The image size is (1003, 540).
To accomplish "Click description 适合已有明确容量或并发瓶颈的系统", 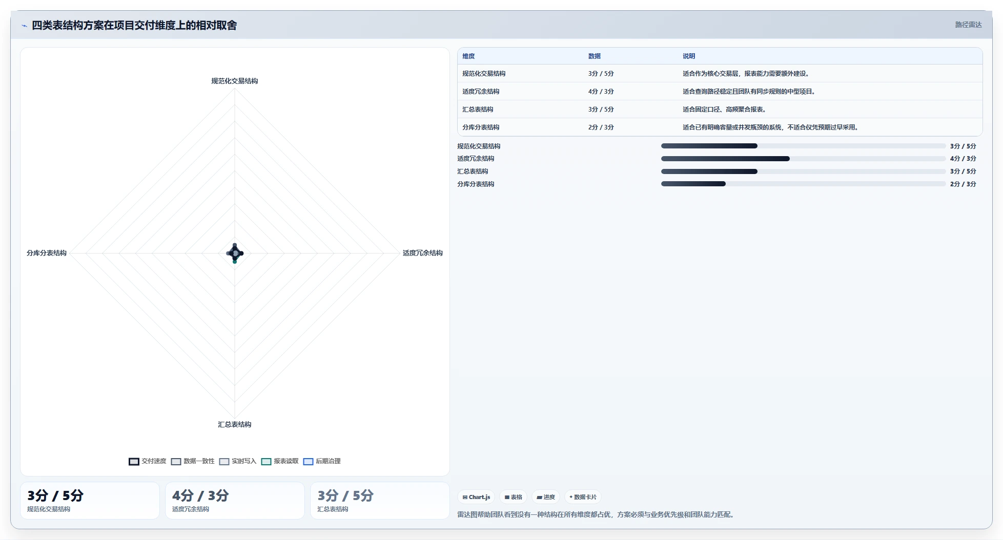I will [771, 127].
